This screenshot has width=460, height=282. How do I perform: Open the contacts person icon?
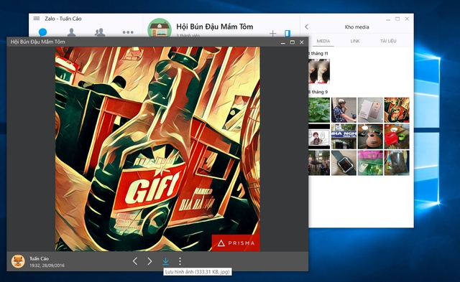[x=71, y=32]
